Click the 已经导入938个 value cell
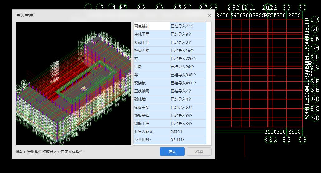 click(x=188, y=75)
